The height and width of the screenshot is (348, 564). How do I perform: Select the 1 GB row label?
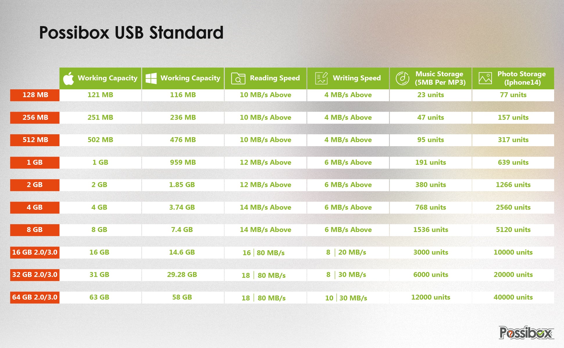(x=35, y=162)
